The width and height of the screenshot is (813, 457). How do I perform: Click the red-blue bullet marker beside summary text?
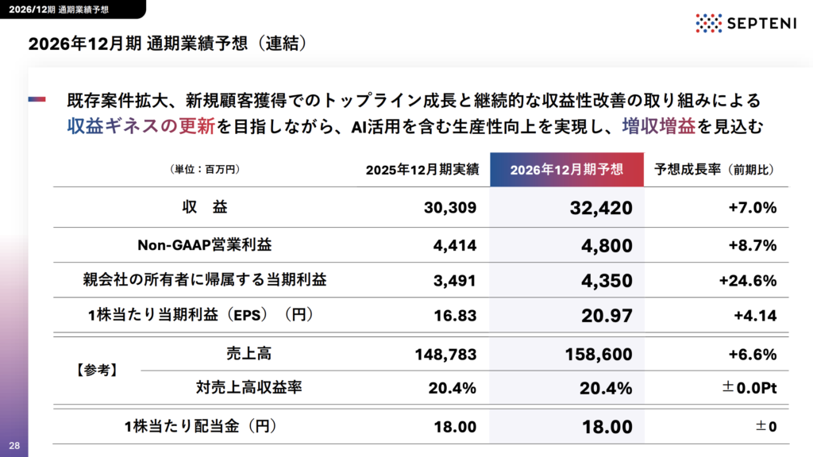[x=37, y=99]
